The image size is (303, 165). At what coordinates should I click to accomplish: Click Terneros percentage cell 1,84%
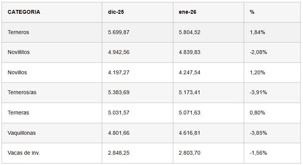pos(257,32)
